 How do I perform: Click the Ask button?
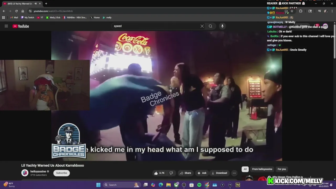tap(202, 173)
